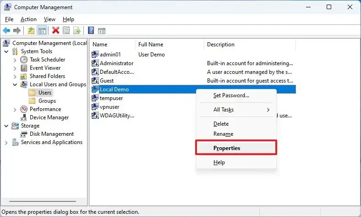Expand the Shared Folders tree node

(x=15, y=77)
